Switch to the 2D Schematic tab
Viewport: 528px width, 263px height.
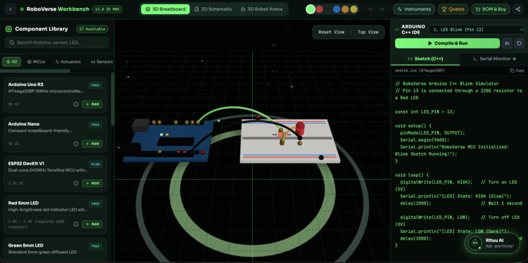pyautogui.click(x=213, y=9)
